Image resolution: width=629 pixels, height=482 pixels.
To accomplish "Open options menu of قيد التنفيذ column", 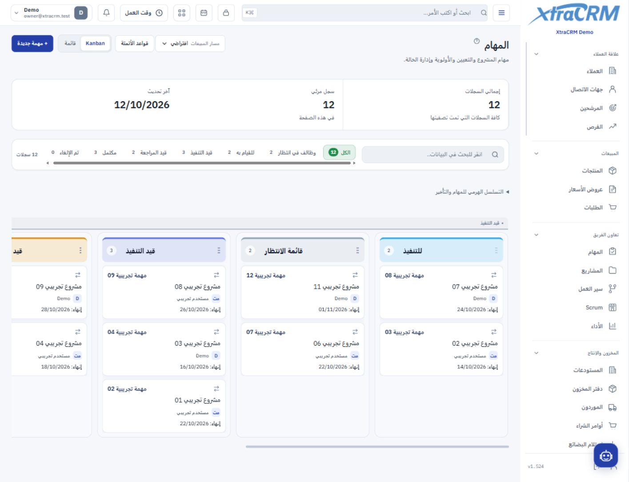I will click(219, 251).
